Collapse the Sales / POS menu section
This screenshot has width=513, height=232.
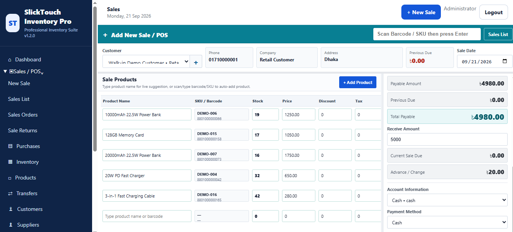coord(24,72)
